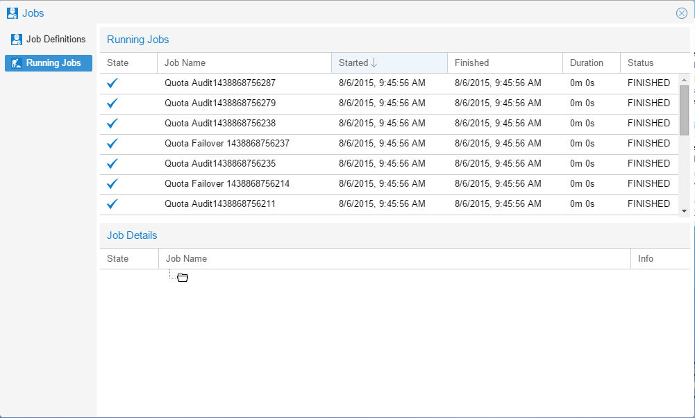The image size is (695, 418).
Task: Click the Started column descending arrow
Action: click(x=374, y=63)
